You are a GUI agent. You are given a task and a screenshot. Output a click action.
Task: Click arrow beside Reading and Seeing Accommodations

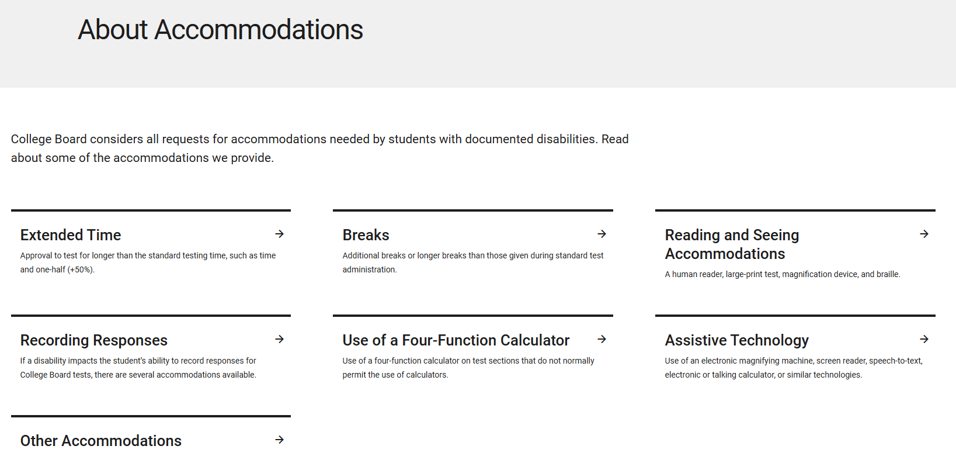(924, 234)
